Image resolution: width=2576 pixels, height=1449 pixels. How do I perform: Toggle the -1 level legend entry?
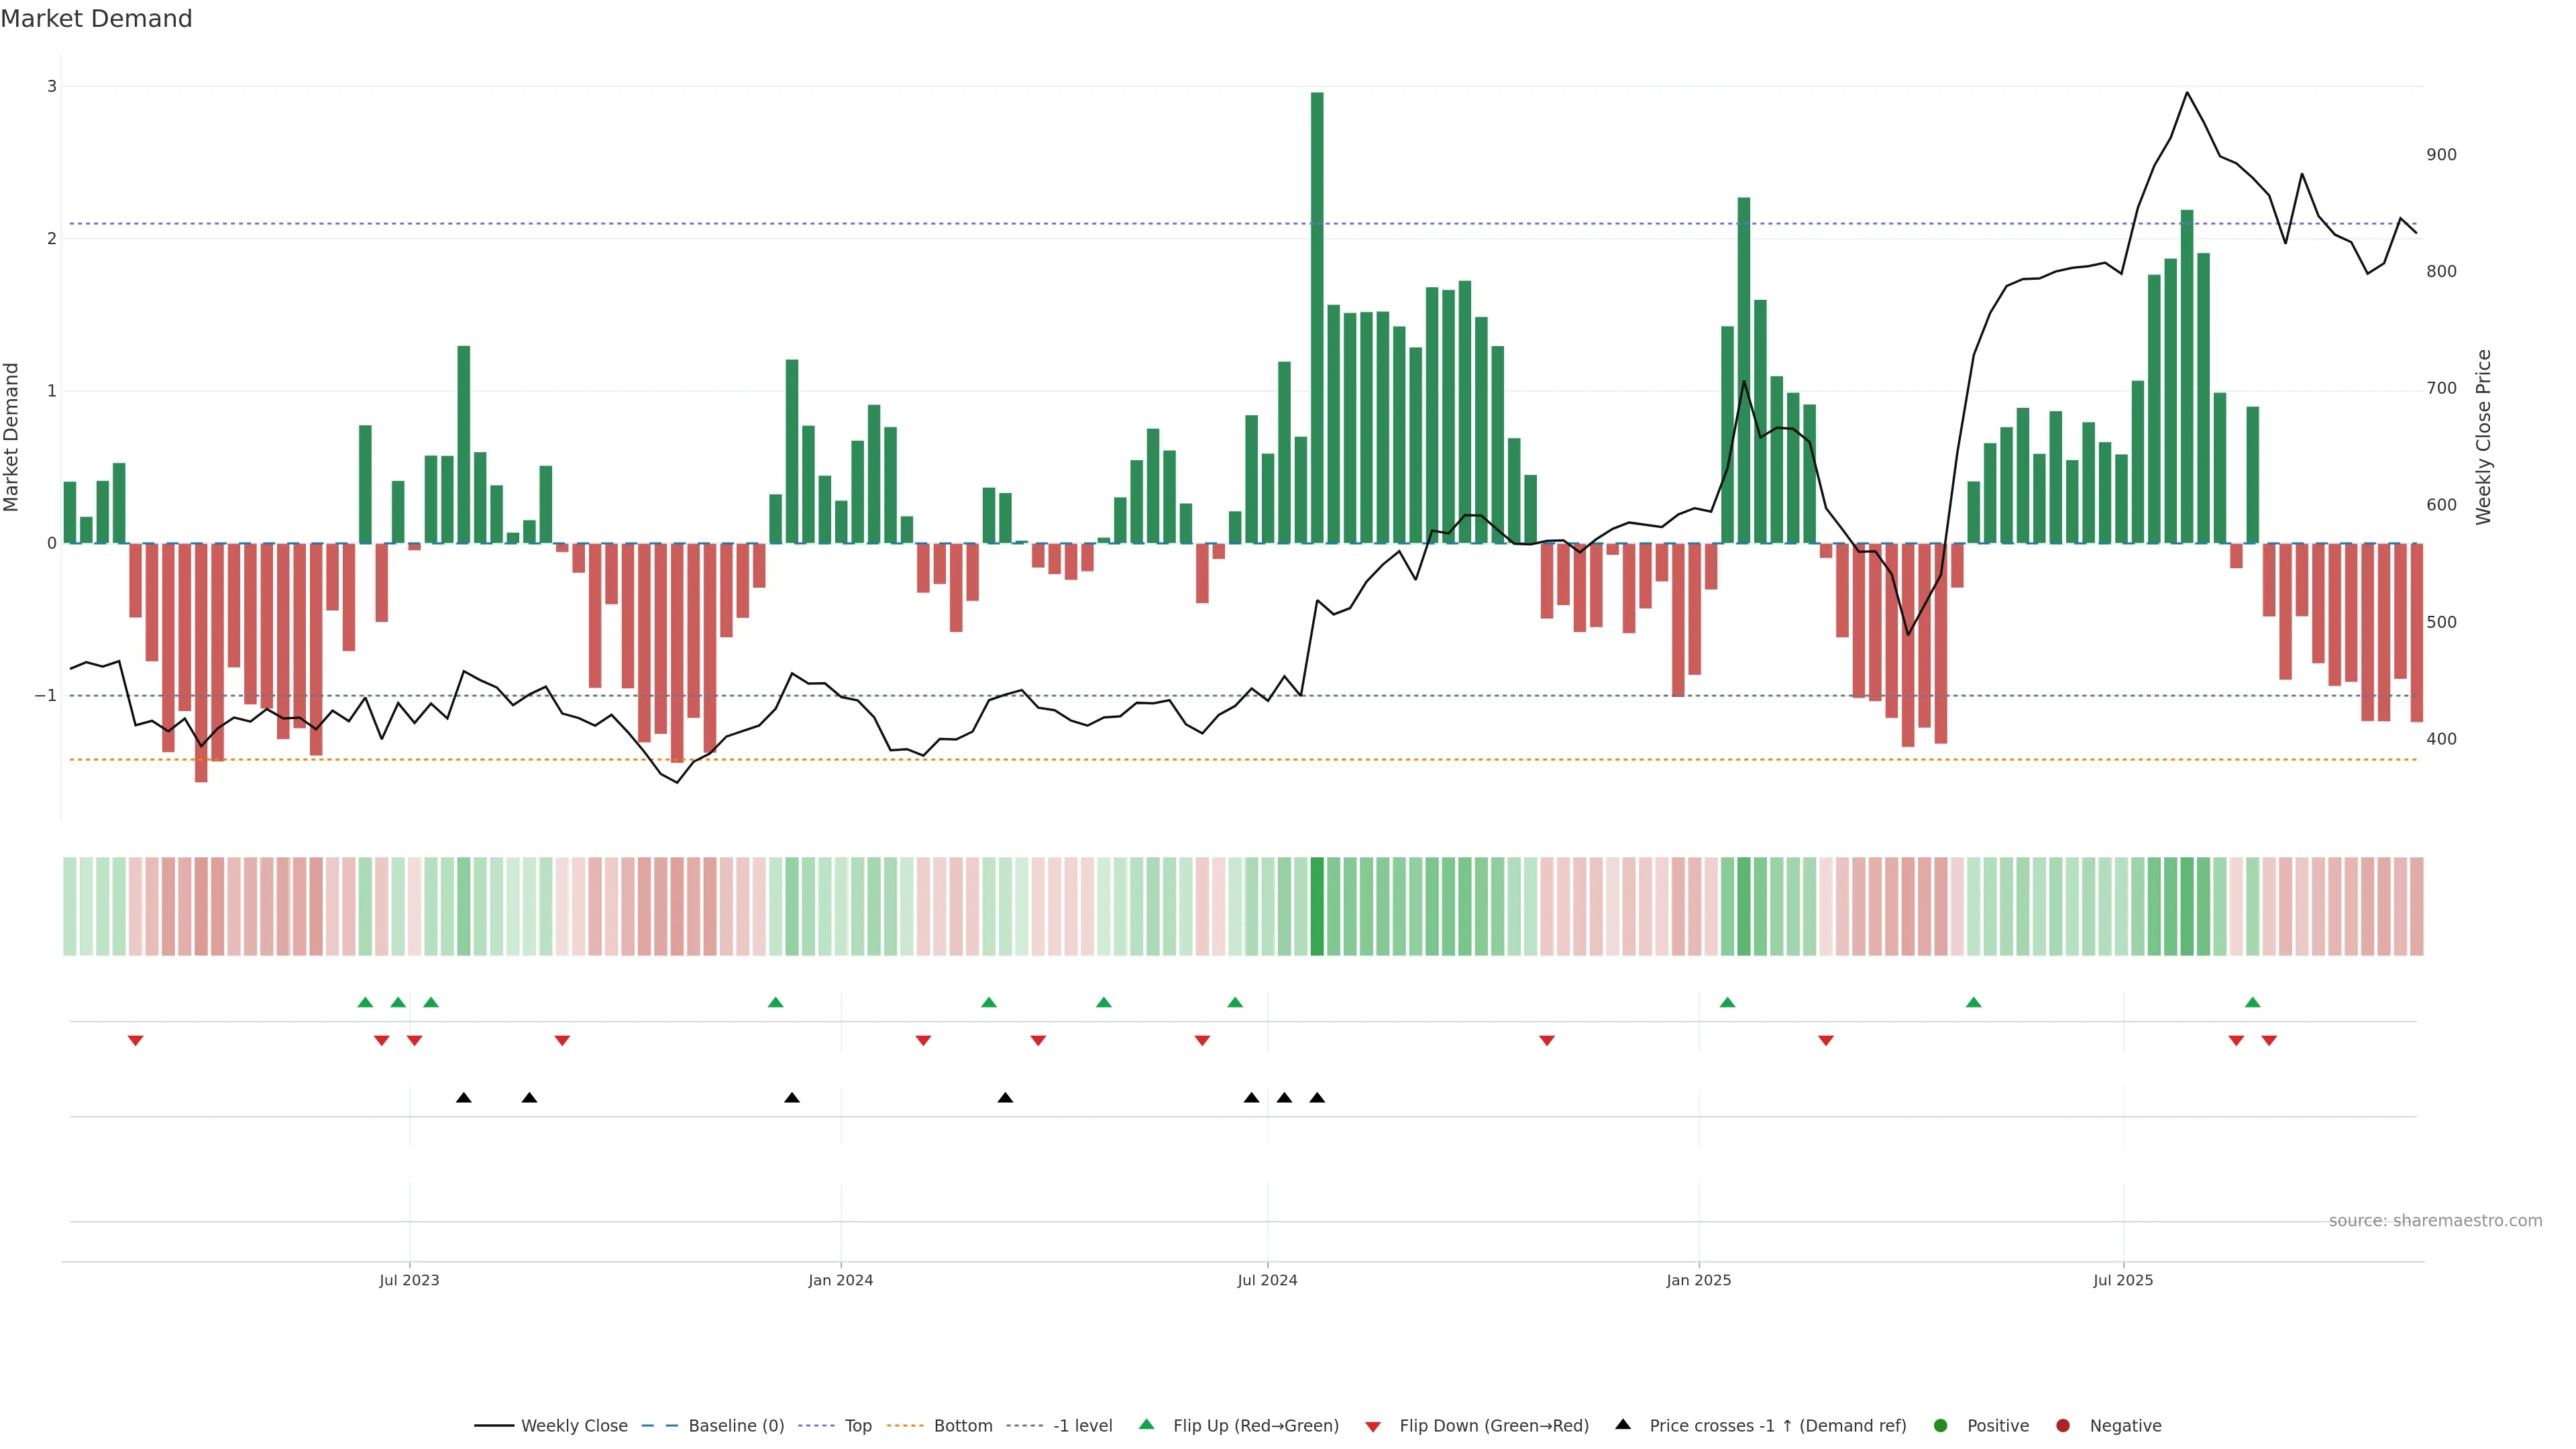pyautogui.click(x=1082, y=1425)
